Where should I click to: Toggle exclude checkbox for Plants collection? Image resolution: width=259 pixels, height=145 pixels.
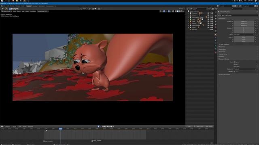(208, 19)
